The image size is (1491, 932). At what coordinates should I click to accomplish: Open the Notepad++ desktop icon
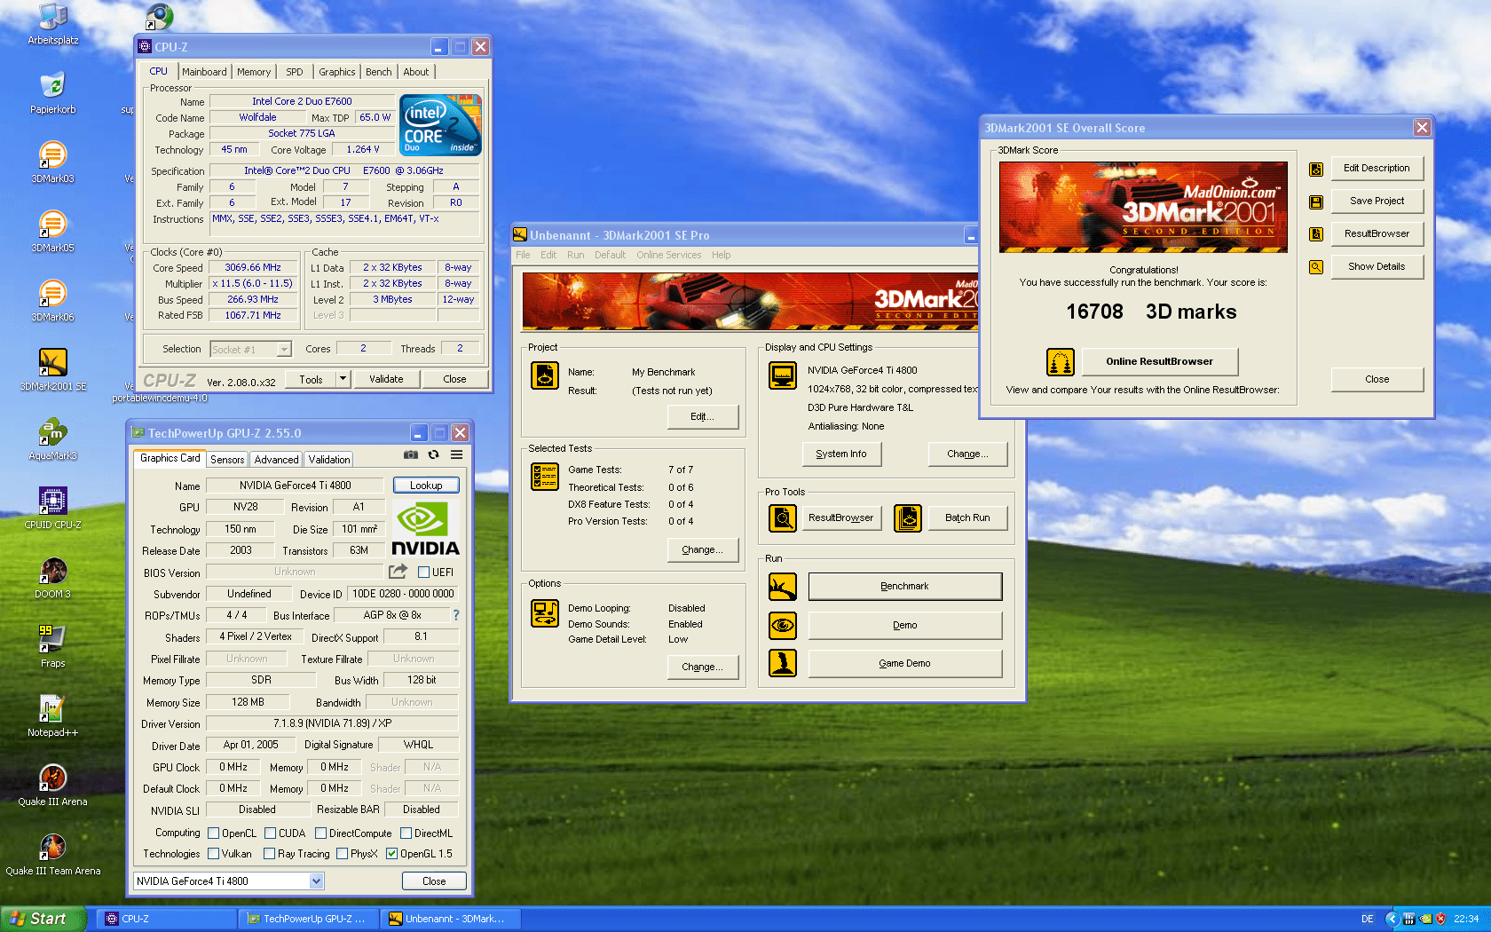pyautogui.click(x=53, y=715)
